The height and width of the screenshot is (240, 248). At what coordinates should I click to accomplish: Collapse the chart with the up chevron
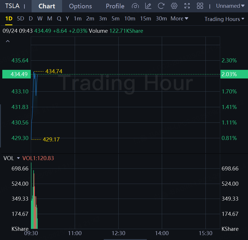(8, 41)
